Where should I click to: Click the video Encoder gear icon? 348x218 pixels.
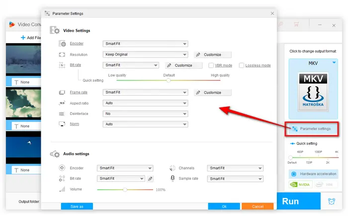click(x=62, y=44)
